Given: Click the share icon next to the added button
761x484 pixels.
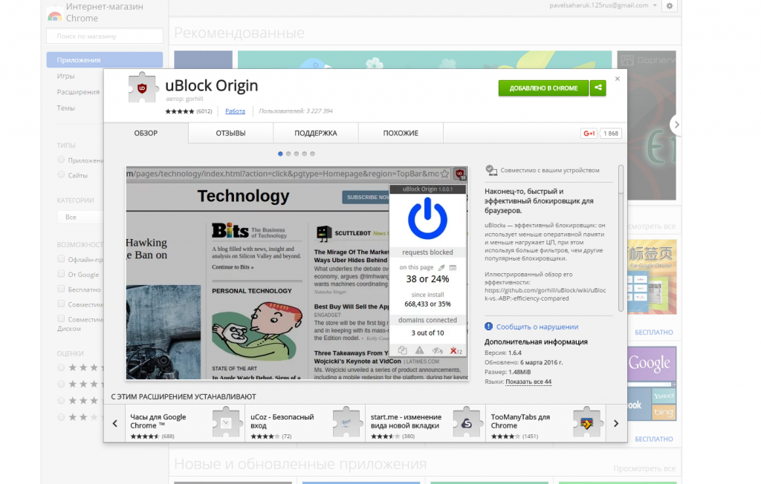Looking at the screenshot, I should (598, 88).
